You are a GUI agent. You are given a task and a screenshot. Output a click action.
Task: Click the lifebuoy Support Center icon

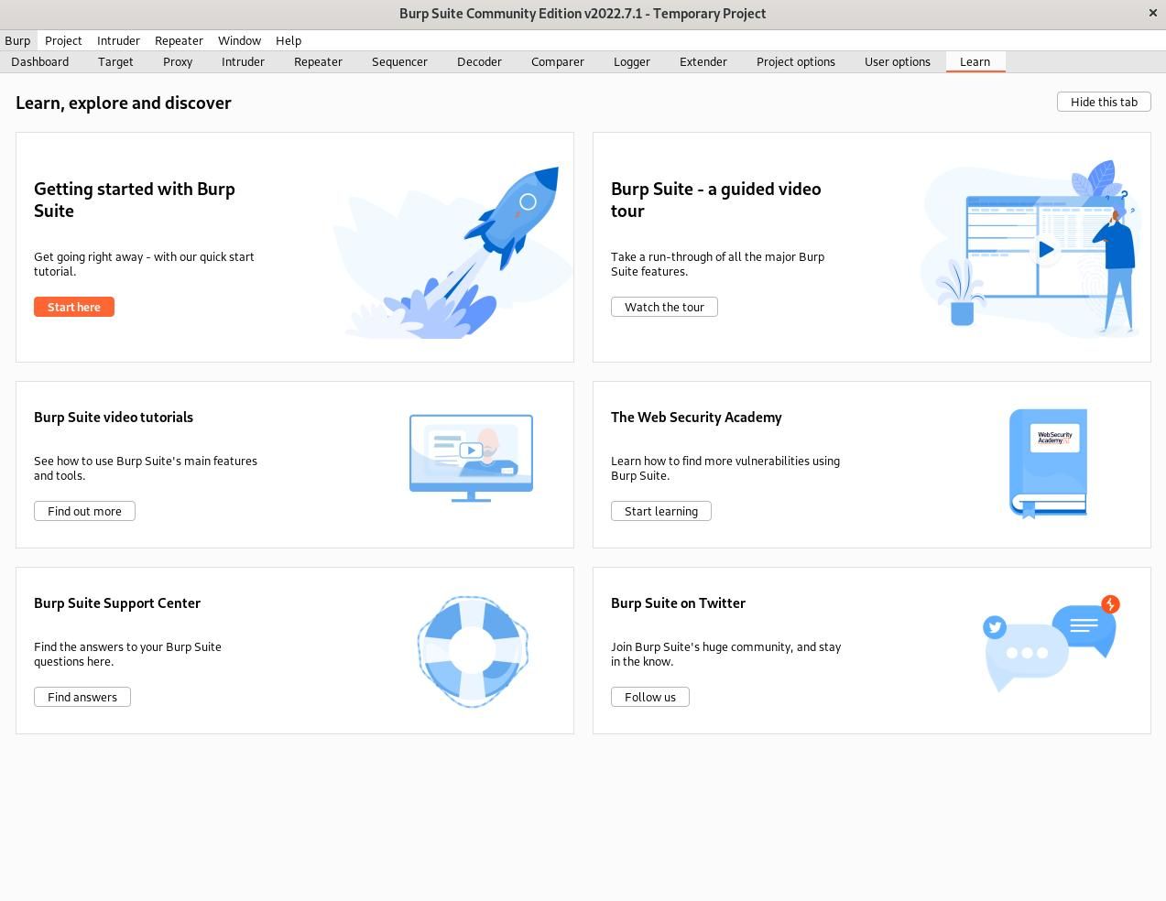pos(473,651)
